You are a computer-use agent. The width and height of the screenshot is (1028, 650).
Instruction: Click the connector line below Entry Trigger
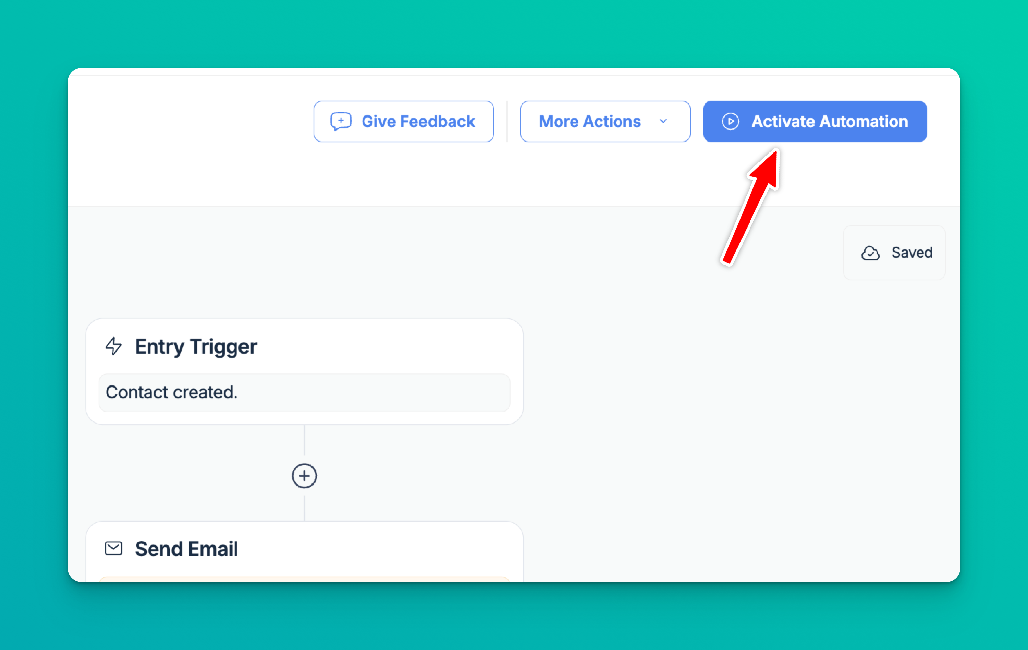304,440
